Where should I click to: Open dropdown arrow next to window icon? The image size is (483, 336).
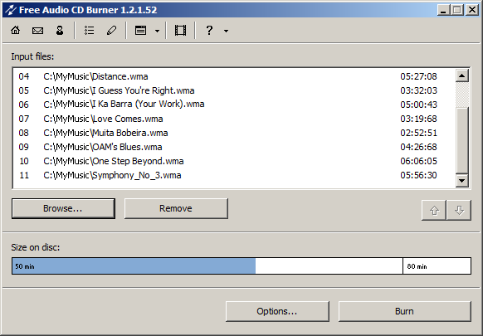tap(157, 31)
